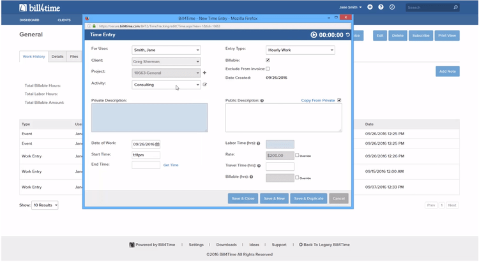479x262 pixels.
Task: Check the Exclude From Invoice box
Action: point(268,68)
